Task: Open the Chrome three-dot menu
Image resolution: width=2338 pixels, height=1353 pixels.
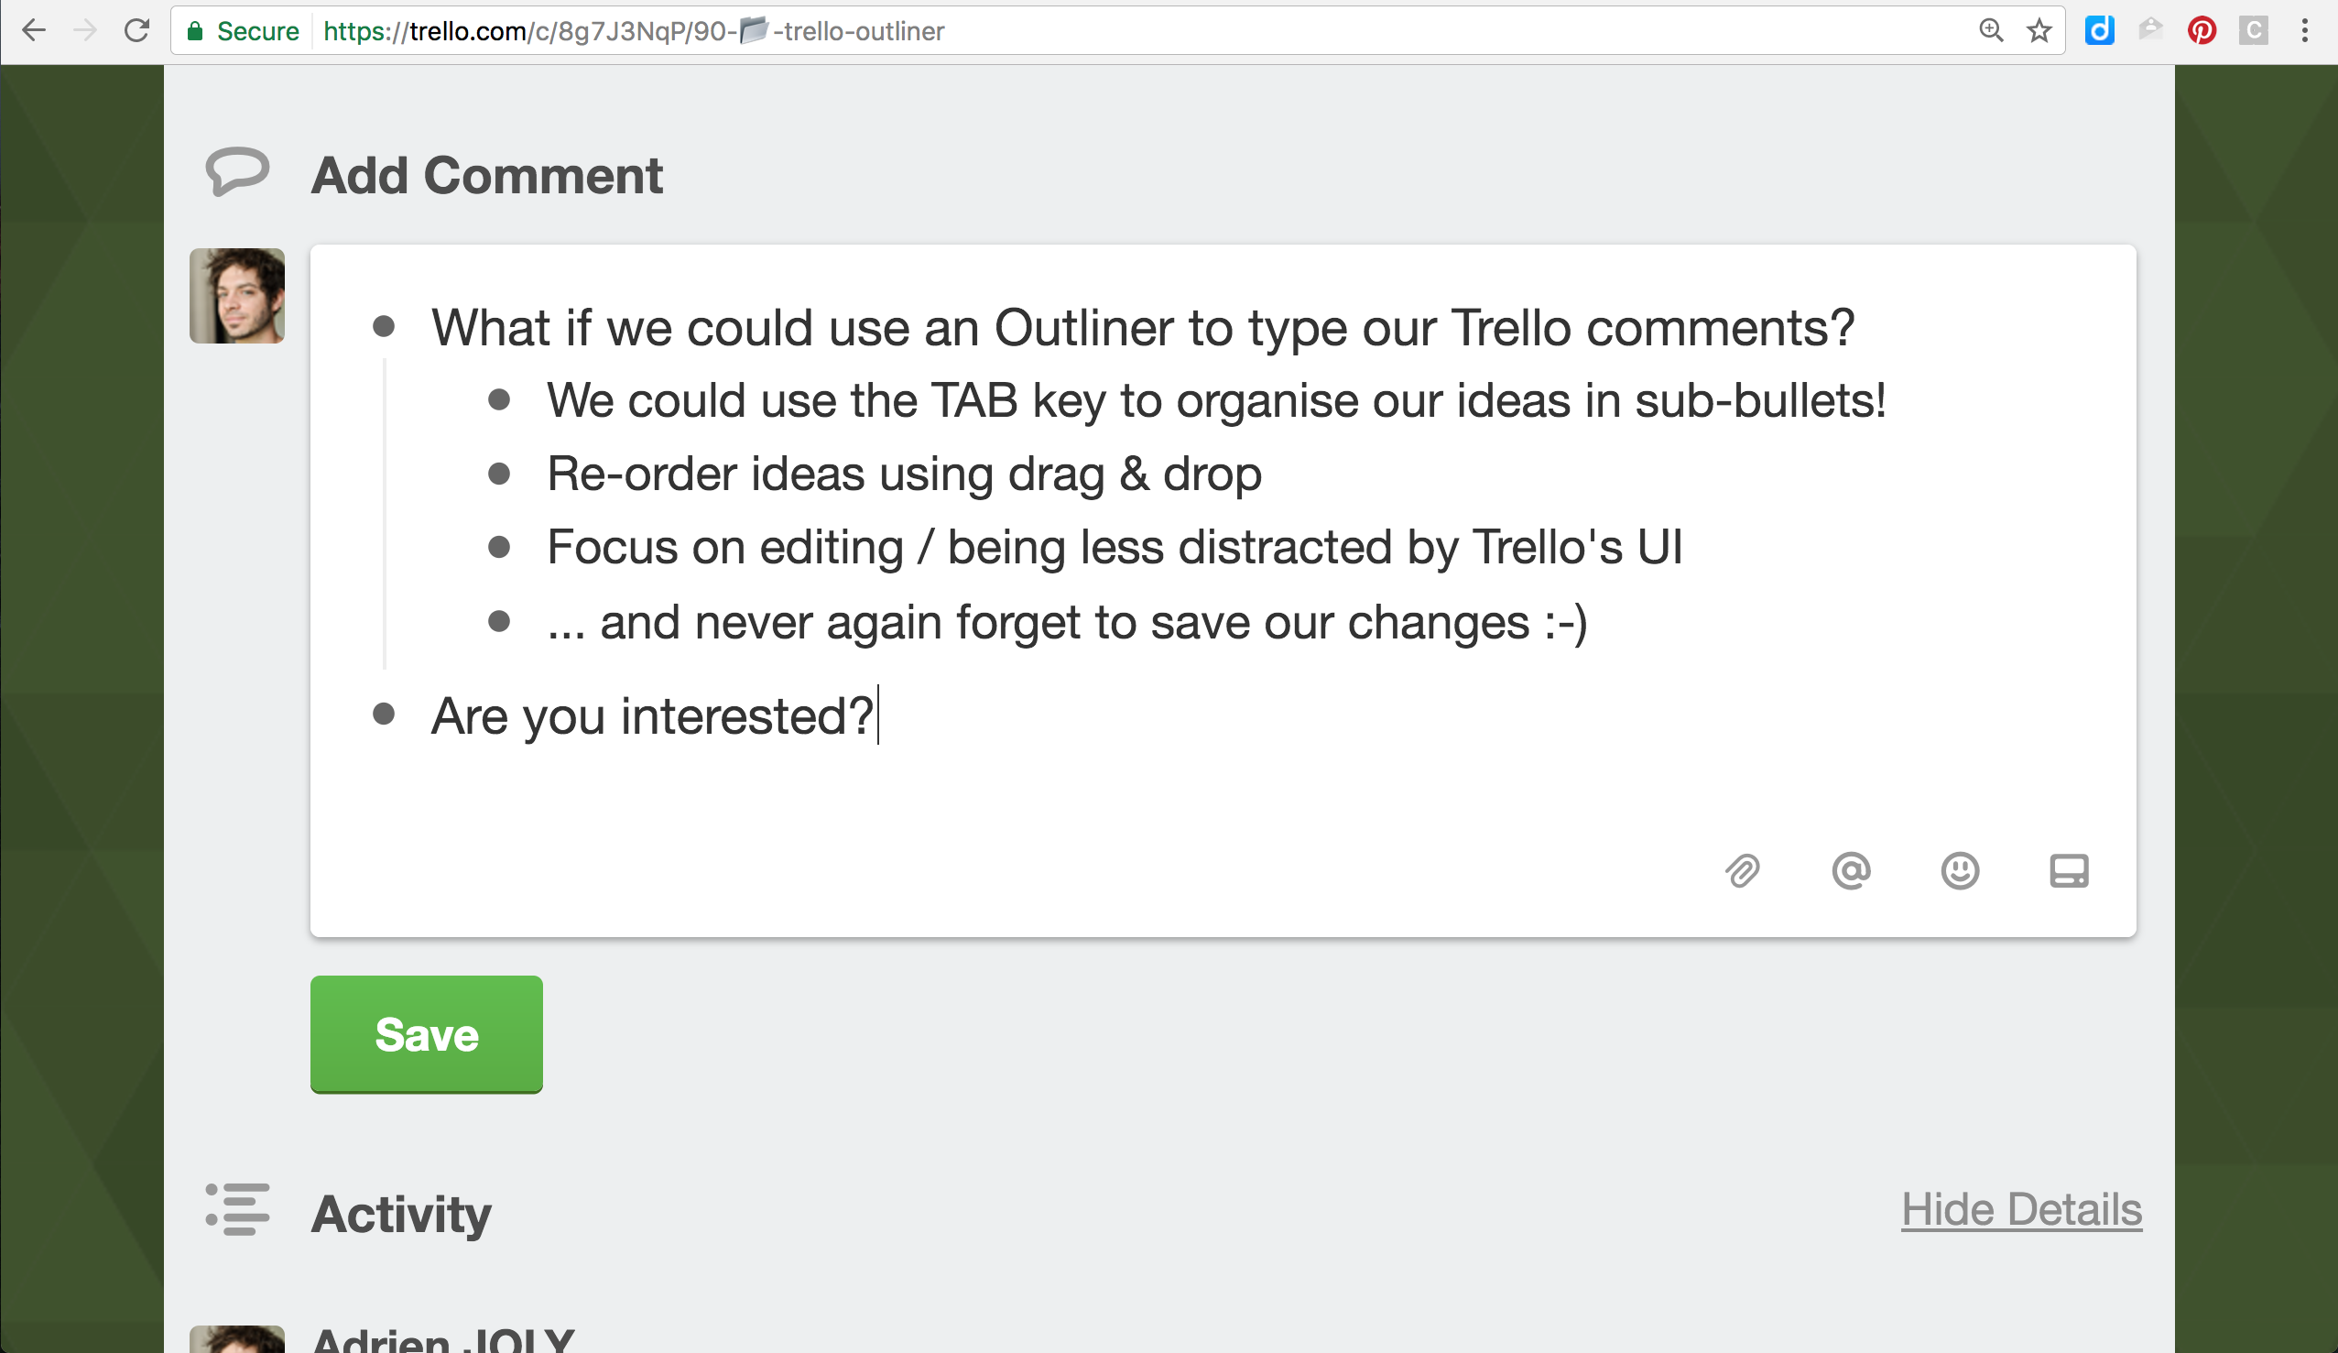Action: click(2305, 30)
